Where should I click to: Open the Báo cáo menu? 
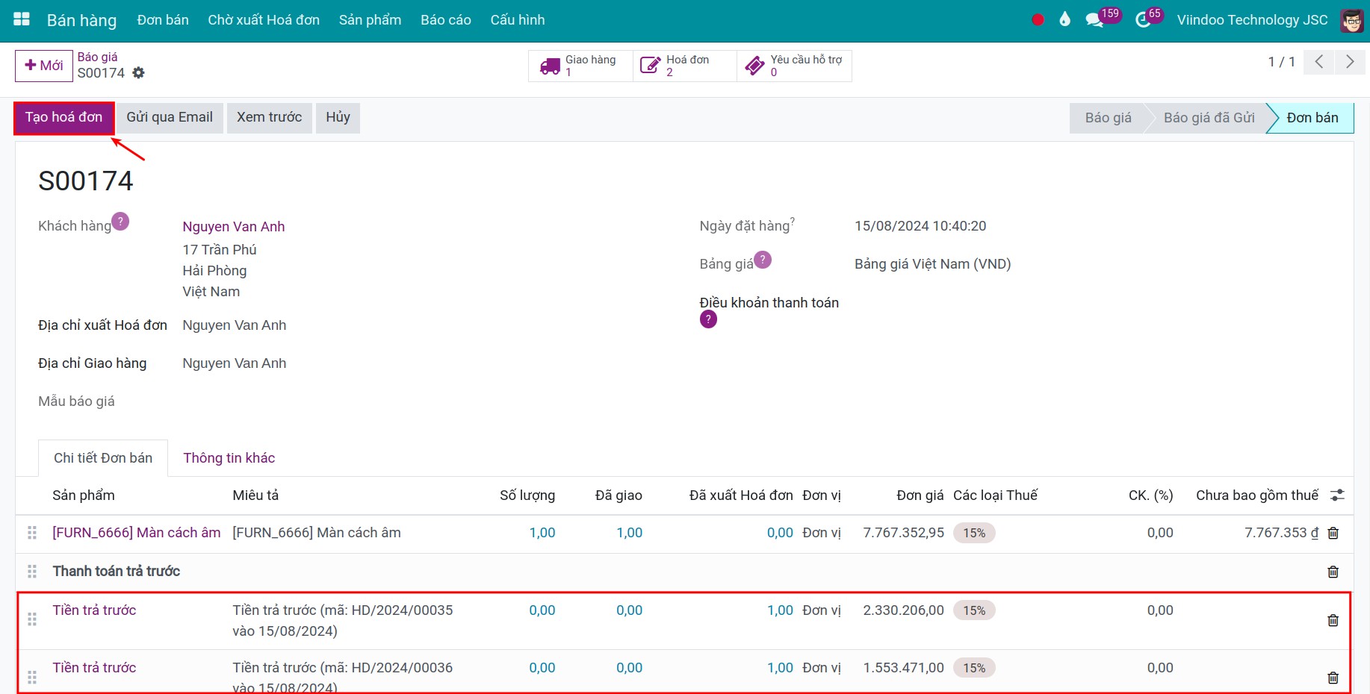tap(445, 20)
